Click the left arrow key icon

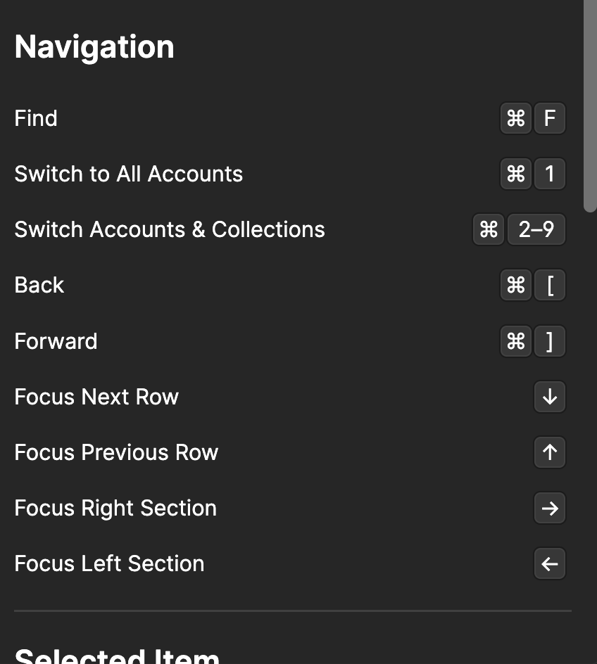550,563
